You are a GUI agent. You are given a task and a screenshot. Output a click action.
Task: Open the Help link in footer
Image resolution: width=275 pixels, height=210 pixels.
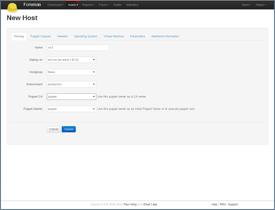click(214, 204)
